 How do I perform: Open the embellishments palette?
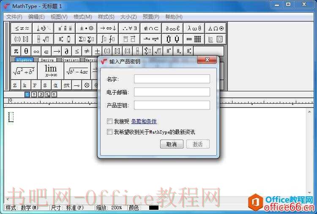tap(65, 28)
